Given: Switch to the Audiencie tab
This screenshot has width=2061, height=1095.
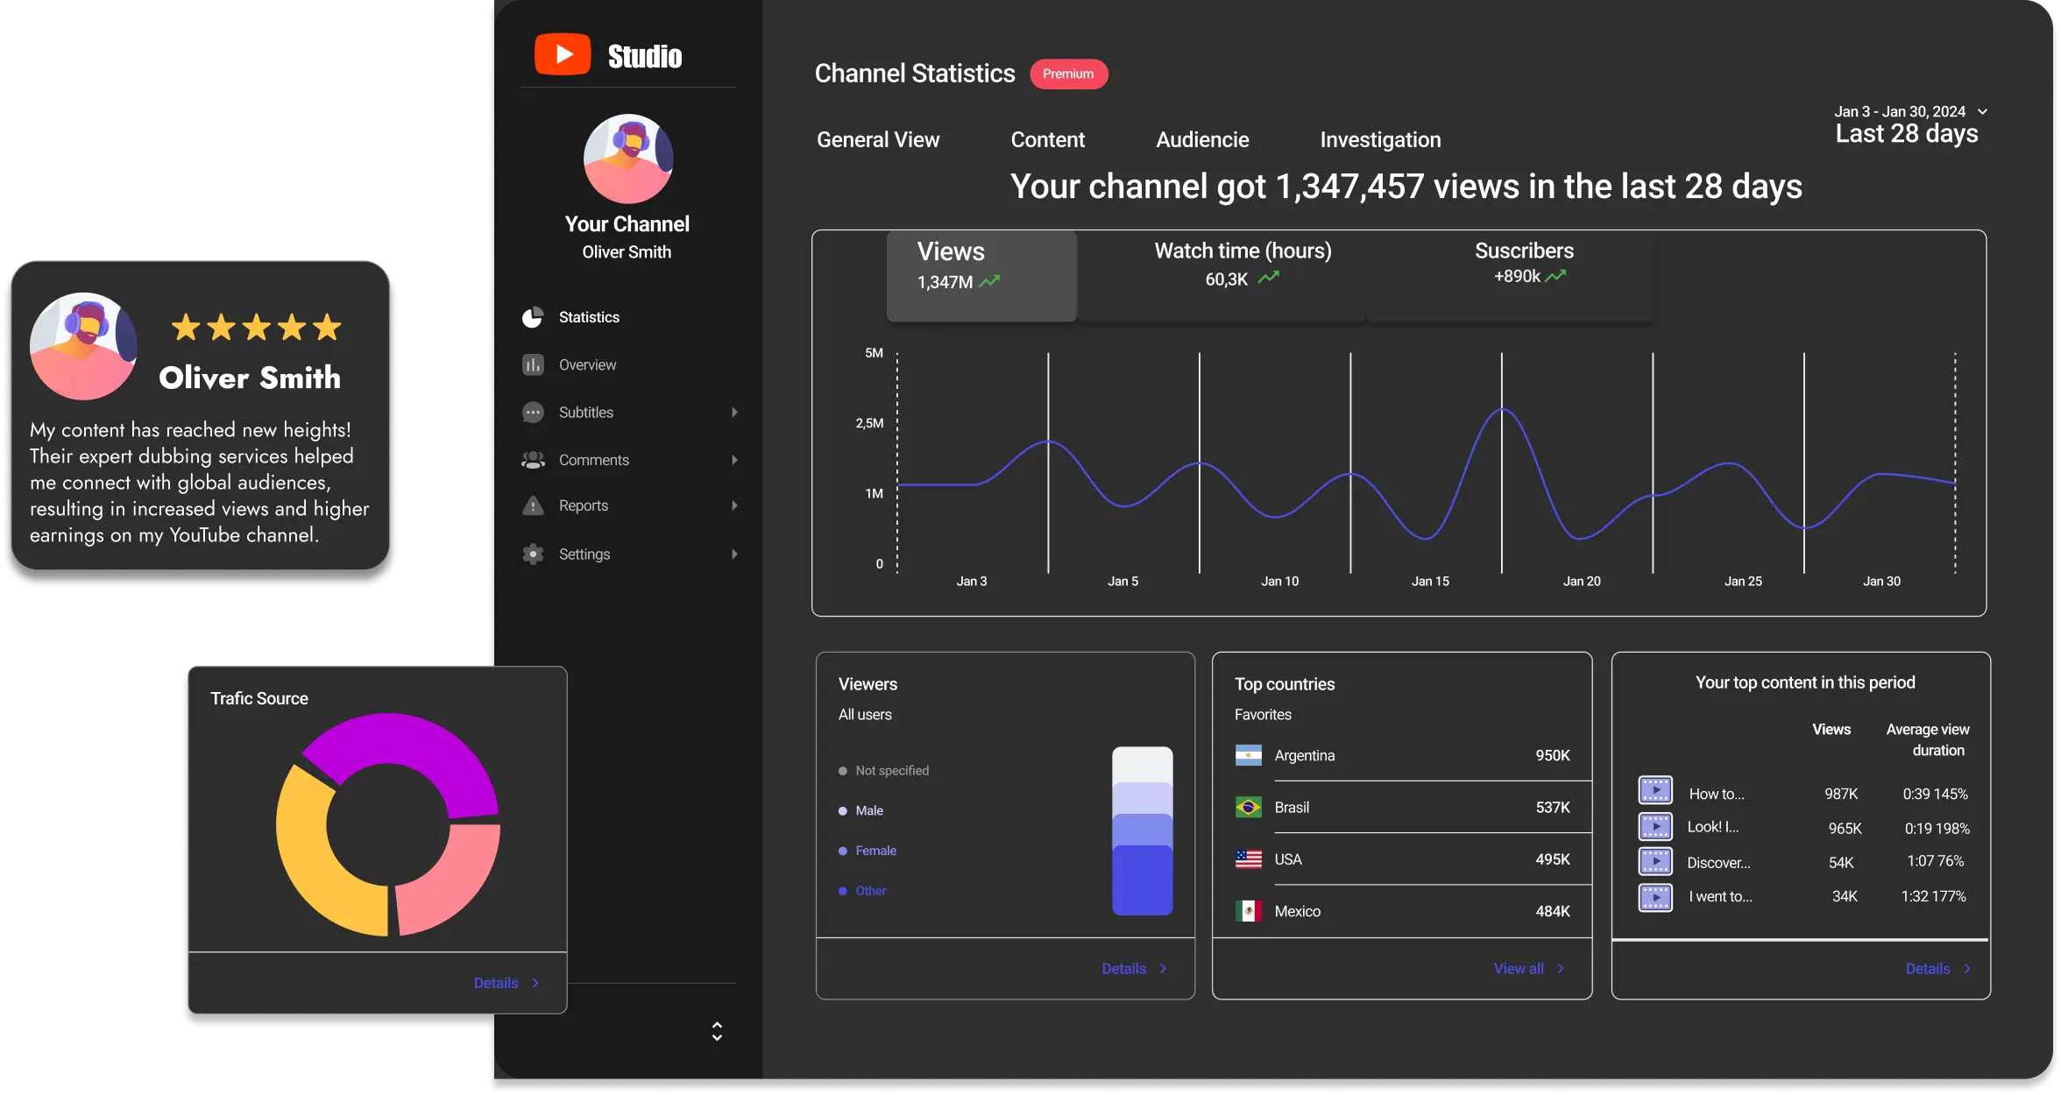Looking at the screenshot, I should [1202, 139].
